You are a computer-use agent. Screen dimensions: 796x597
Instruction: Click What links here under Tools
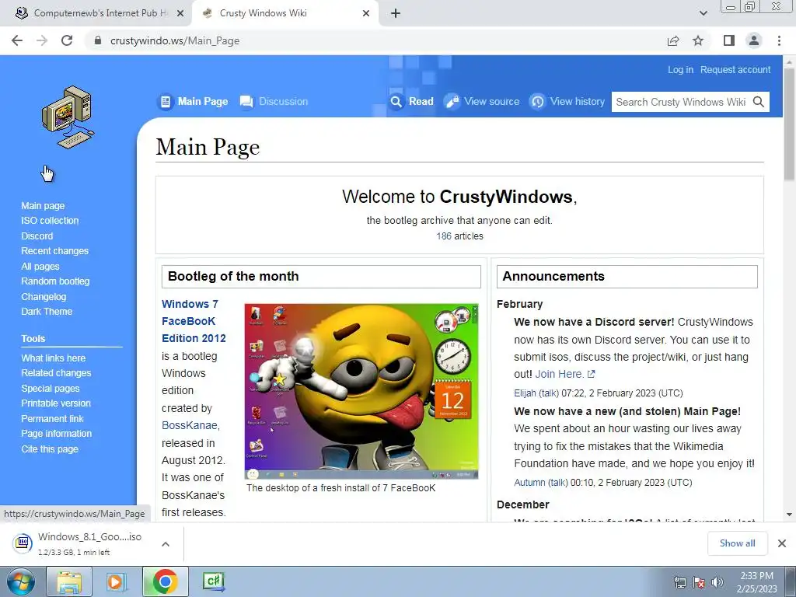[x=54, y=358]
